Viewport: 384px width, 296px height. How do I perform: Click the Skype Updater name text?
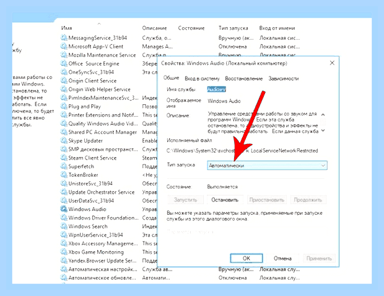pyautogui.click(x=85, y=141)
